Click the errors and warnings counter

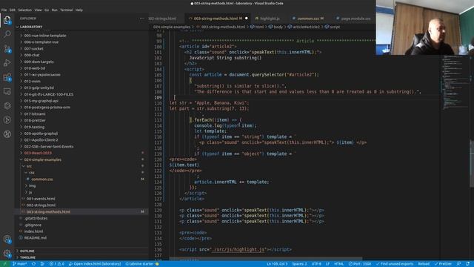57,264
